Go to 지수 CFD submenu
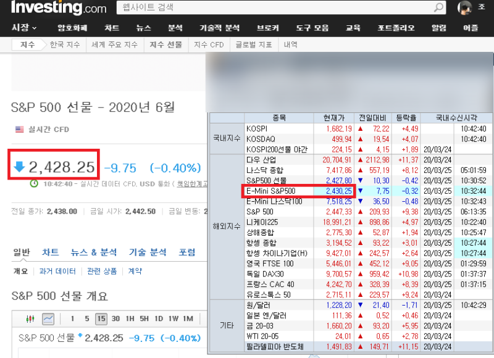The height and width of the screenshot is (358, 494). tap(209, 44)
